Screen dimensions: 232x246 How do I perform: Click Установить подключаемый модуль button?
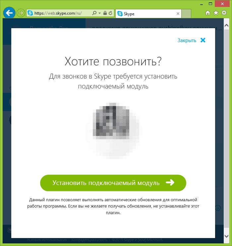[x=113, y=183]
